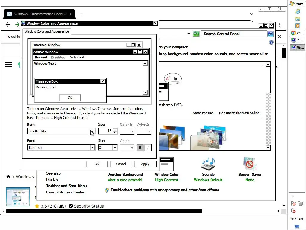The width and height of the screenshot is (306, 230).
Task: Click the network tray icon
Action: click(300, 204)
